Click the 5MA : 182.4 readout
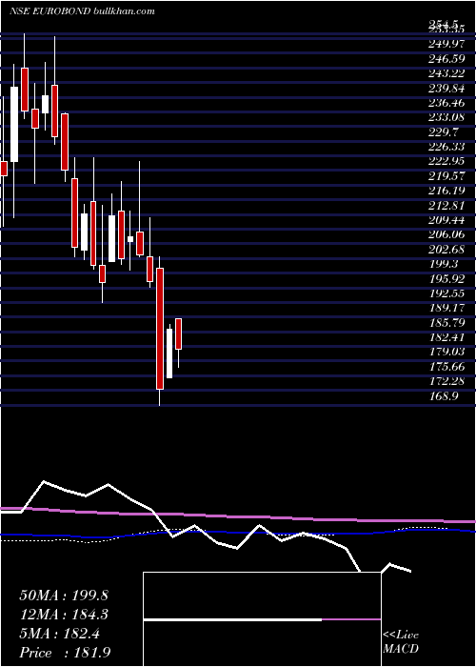This screenshot has height=667, width=476. pos(60,634)
